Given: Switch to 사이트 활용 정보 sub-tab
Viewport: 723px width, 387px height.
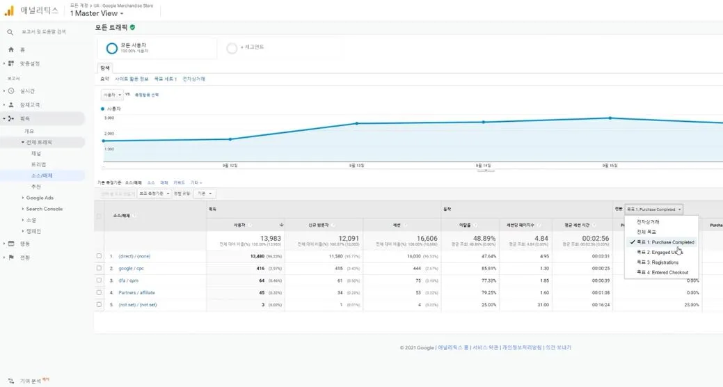Looking at the screenshot, I should (x=132, y=79).
